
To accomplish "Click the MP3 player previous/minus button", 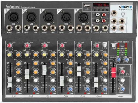I will pyautogui.click(x=99, y=10).
